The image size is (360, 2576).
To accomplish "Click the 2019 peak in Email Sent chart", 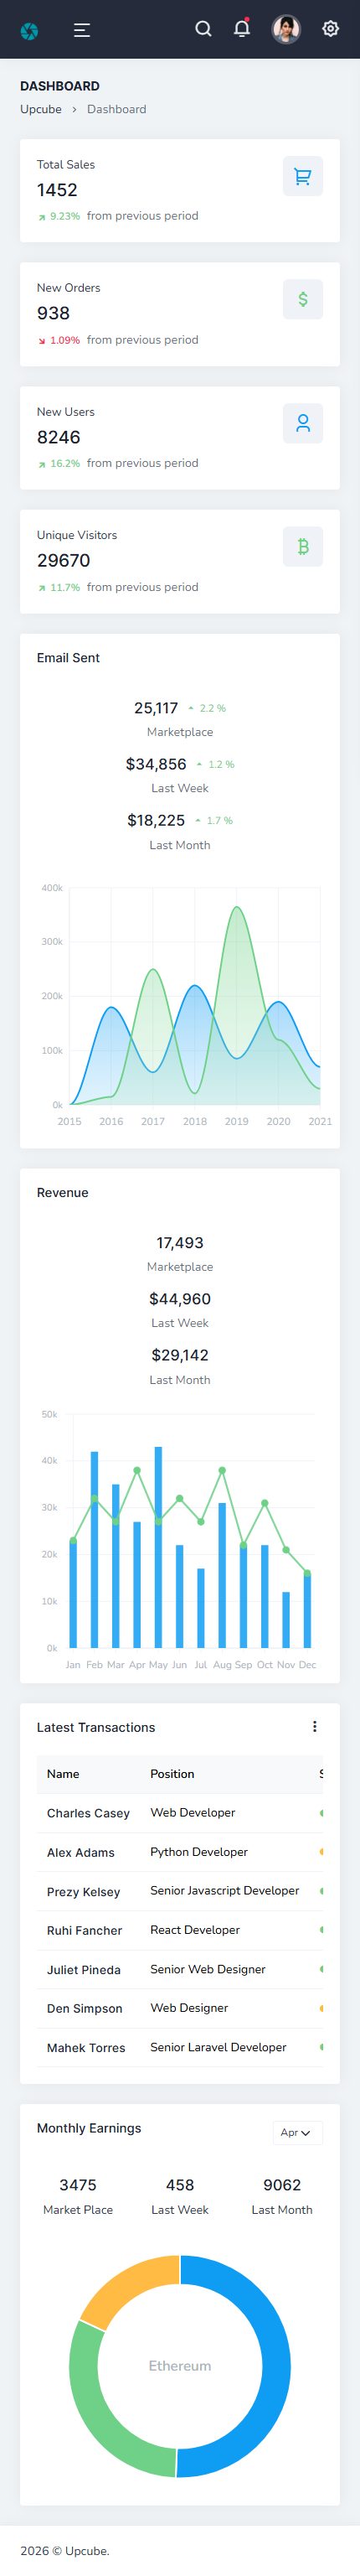I will click(x=237, y=907).
